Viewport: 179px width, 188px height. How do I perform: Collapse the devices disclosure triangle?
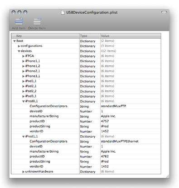pos(19,51)
